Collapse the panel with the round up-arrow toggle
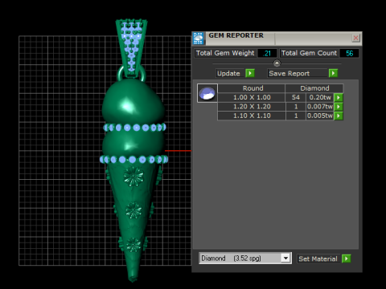 tap(277, 63)
